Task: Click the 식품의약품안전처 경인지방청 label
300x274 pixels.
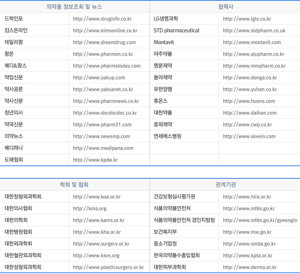Action: tap(184, 220)
